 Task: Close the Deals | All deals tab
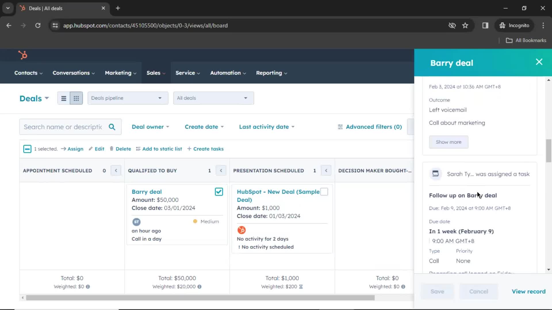tap(103, 8)
